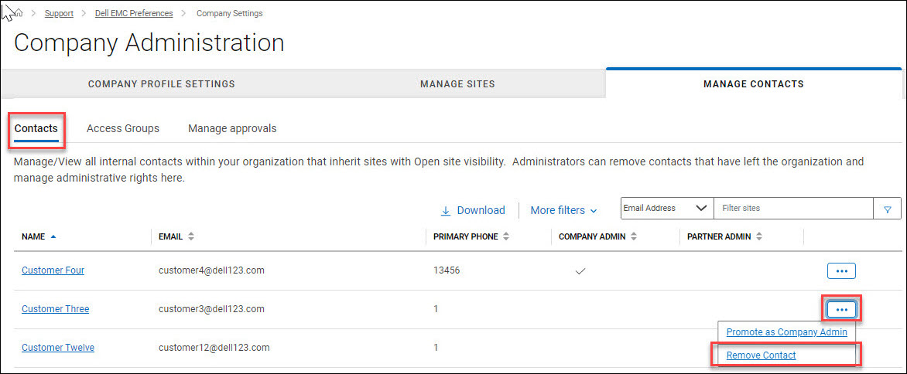
Task: Go to the Manage approvals sub-tab
Action: tap(232, 128)
